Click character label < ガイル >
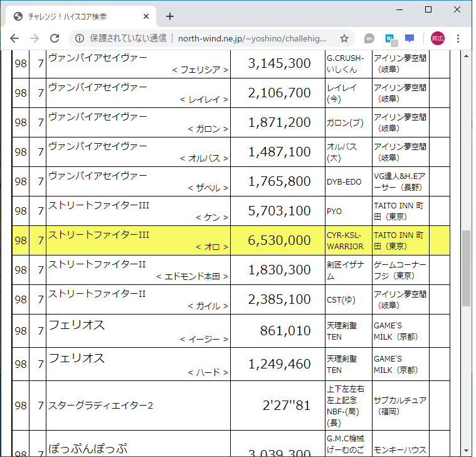Viewport: 476px width, 457px height. (x=208, y=306)
